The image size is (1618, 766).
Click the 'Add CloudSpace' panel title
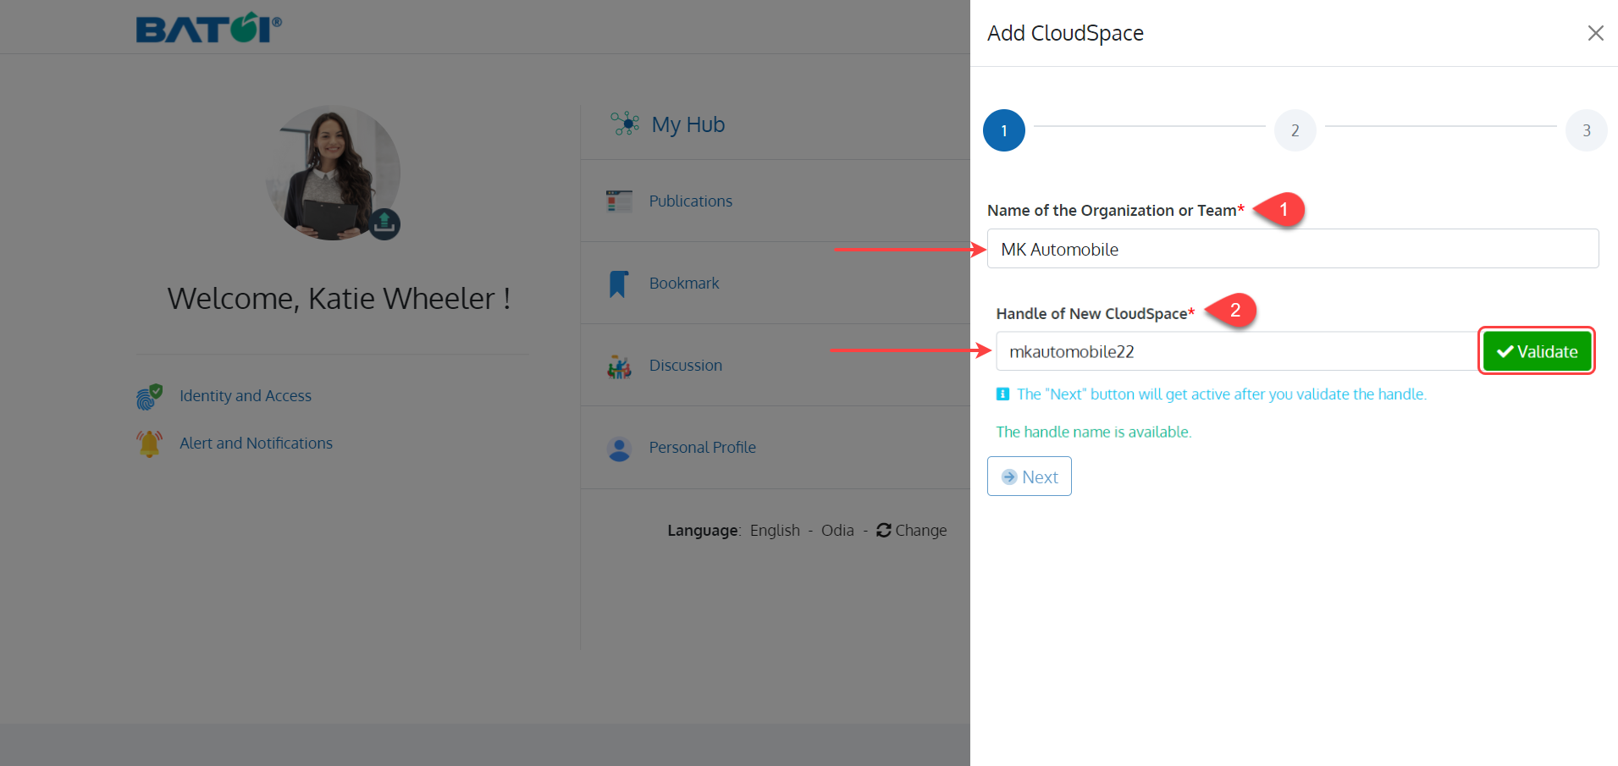(1065, 33)
